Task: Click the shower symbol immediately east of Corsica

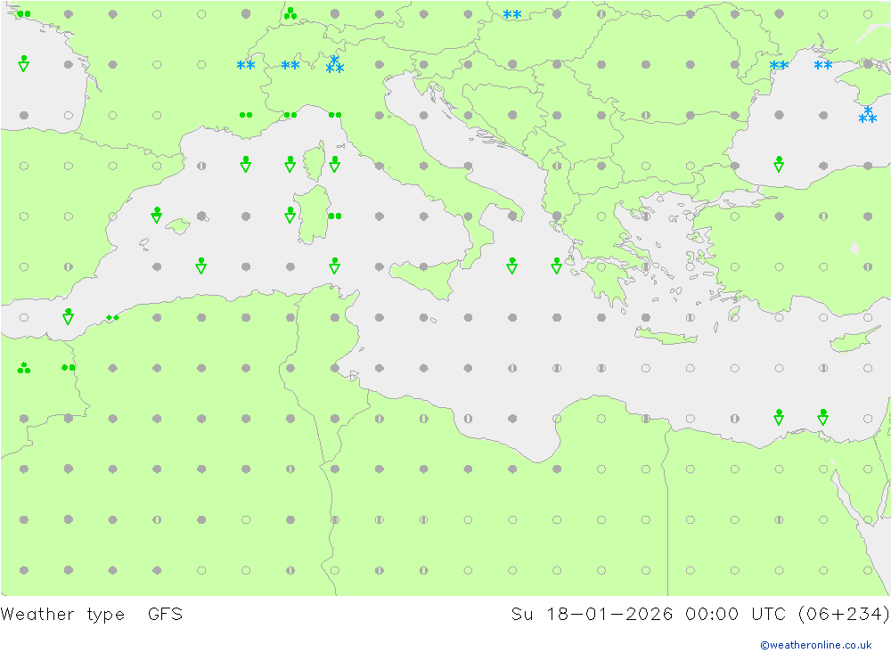Action: 335,164
